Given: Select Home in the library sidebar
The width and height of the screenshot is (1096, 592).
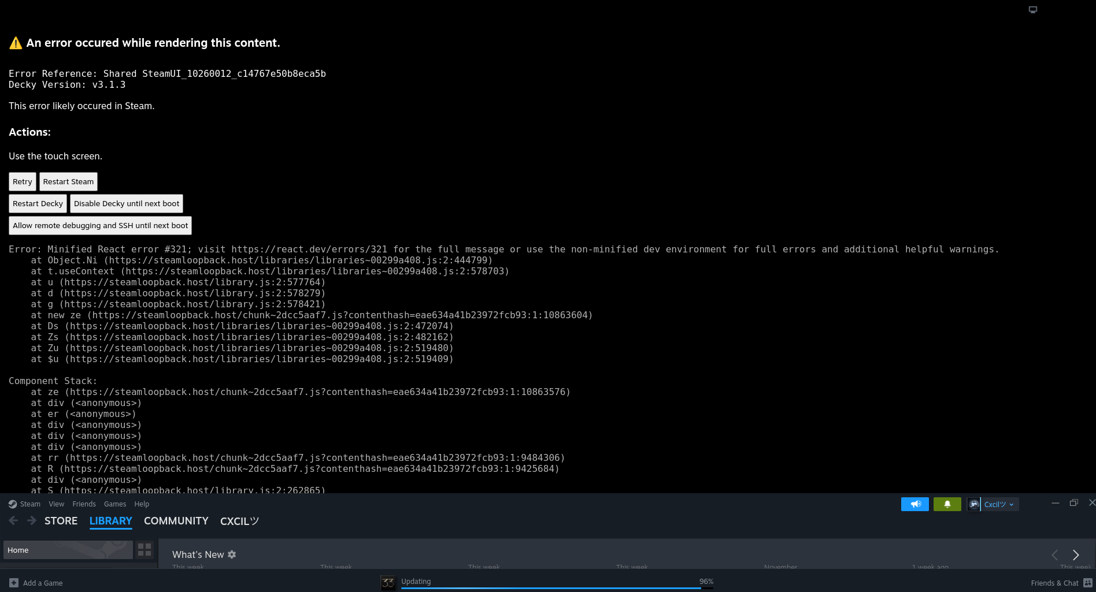Looking at the screenshot, I should pos(68,550).
